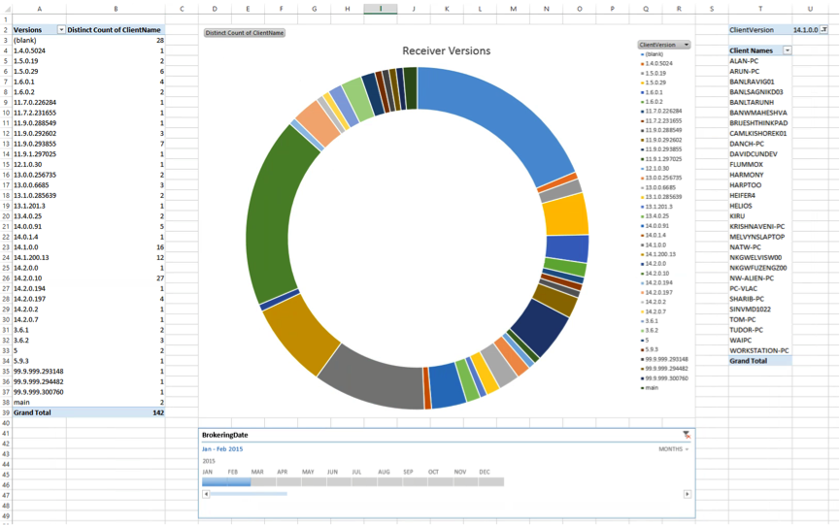Open the ClientVersion legend field button on the chart
This screenshot has height=525, width=840.
tap(664, 45)
